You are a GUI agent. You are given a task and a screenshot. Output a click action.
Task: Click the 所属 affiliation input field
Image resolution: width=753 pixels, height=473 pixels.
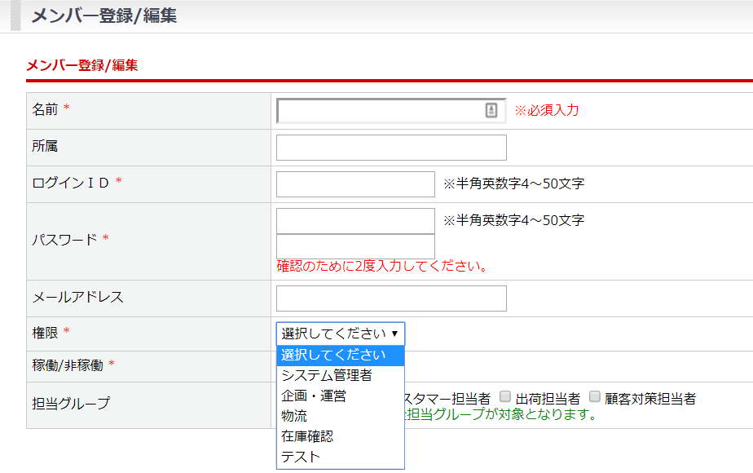click(391, 148)
